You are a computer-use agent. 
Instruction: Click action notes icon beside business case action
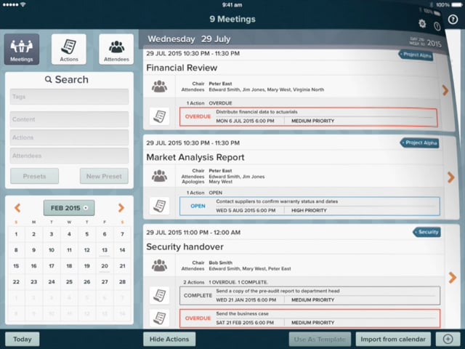click(159, 318)
